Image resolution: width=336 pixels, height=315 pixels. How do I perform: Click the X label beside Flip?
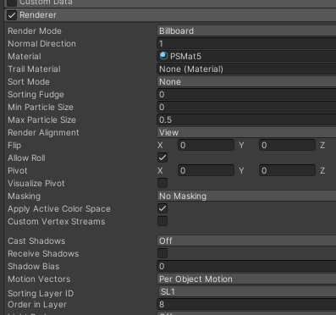pyautogui.click(x=160, y=145)
